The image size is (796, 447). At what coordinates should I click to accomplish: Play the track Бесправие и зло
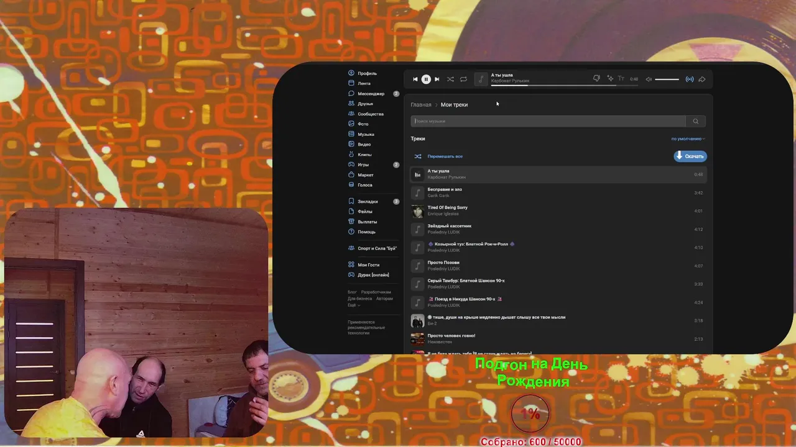click(558, 192)
